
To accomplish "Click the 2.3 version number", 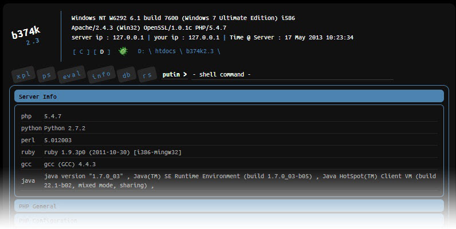I will (x=33, y=42).
